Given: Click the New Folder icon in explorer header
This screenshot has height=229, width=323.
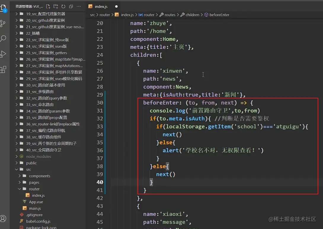Looking at the screenshot, I should click(56, 7).
